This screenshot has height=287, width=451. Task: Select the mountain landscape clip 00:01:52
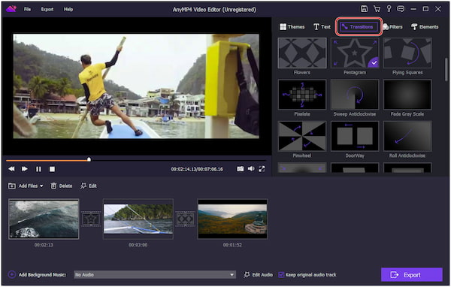point(232,219)
